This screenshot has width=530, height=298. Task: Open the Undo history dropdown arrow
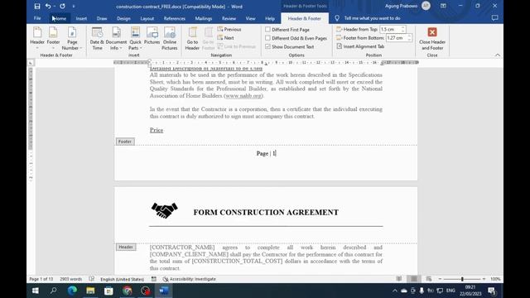point(55,6)
